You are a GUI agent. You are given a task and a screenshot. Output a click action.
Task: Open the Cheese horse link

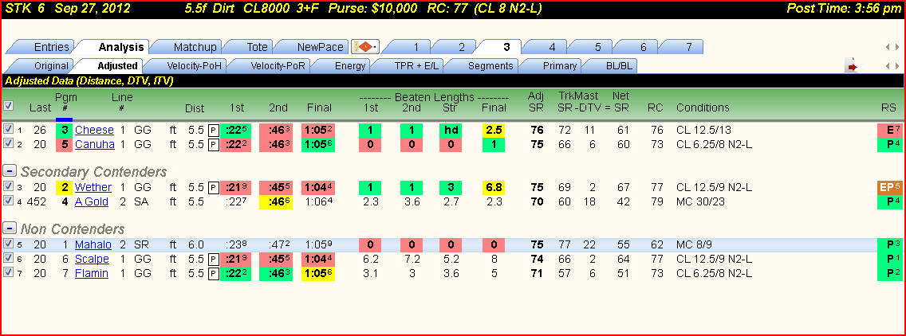(x=94, y=130)
